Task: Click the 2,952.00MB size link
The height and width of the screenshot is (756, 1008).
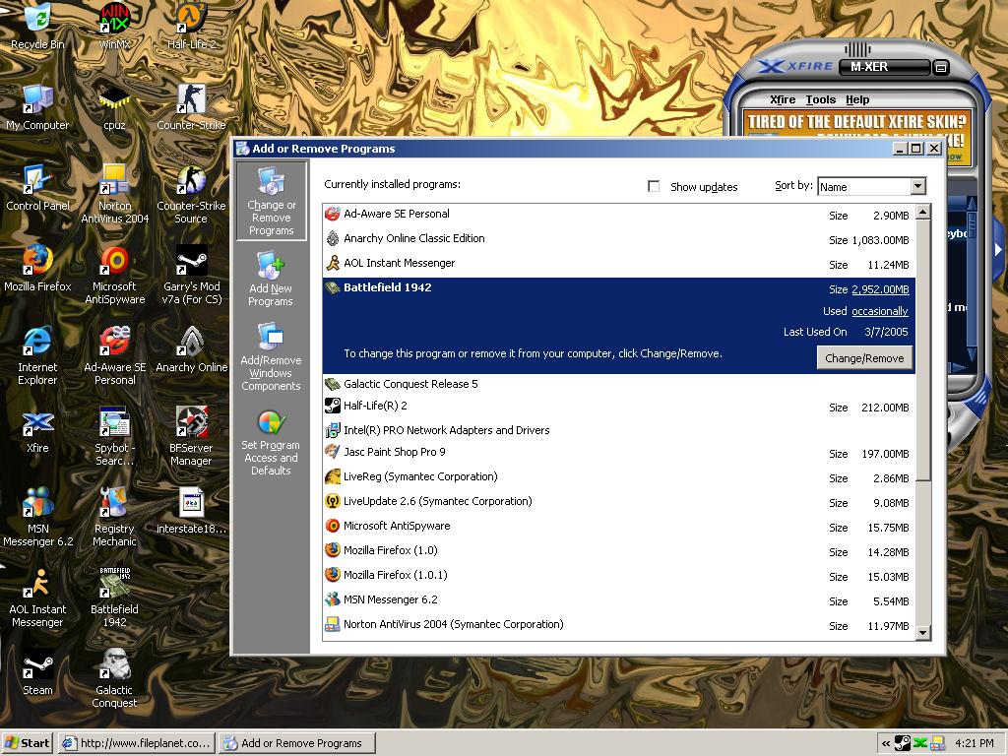Action: tap(880, 289)
